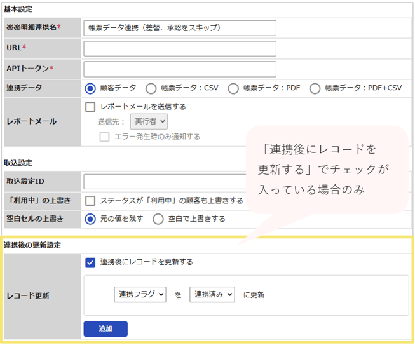Check ステータスが「利用中」の顧客も上書きする

(90, 201)
